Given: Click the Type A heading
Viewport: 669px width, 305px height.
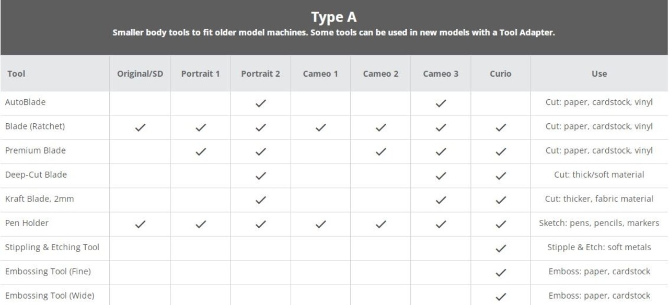Looking at the screenshot, I should (334, 17).
